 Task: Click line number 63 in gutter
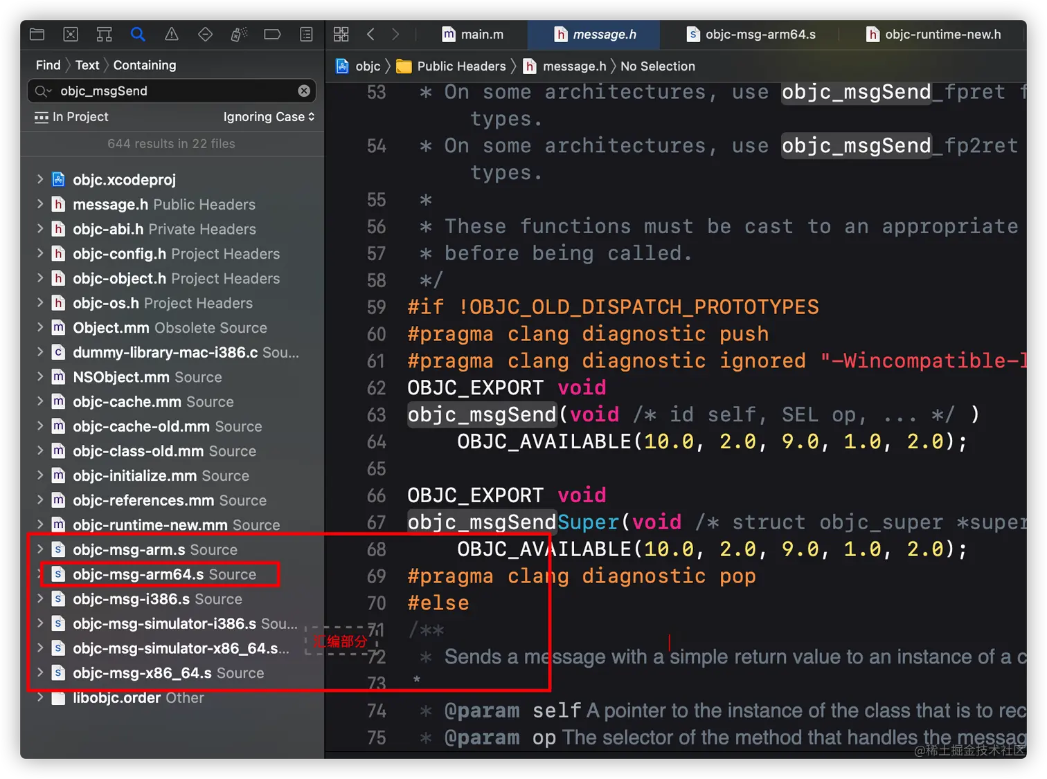click(x=376, y=414)
